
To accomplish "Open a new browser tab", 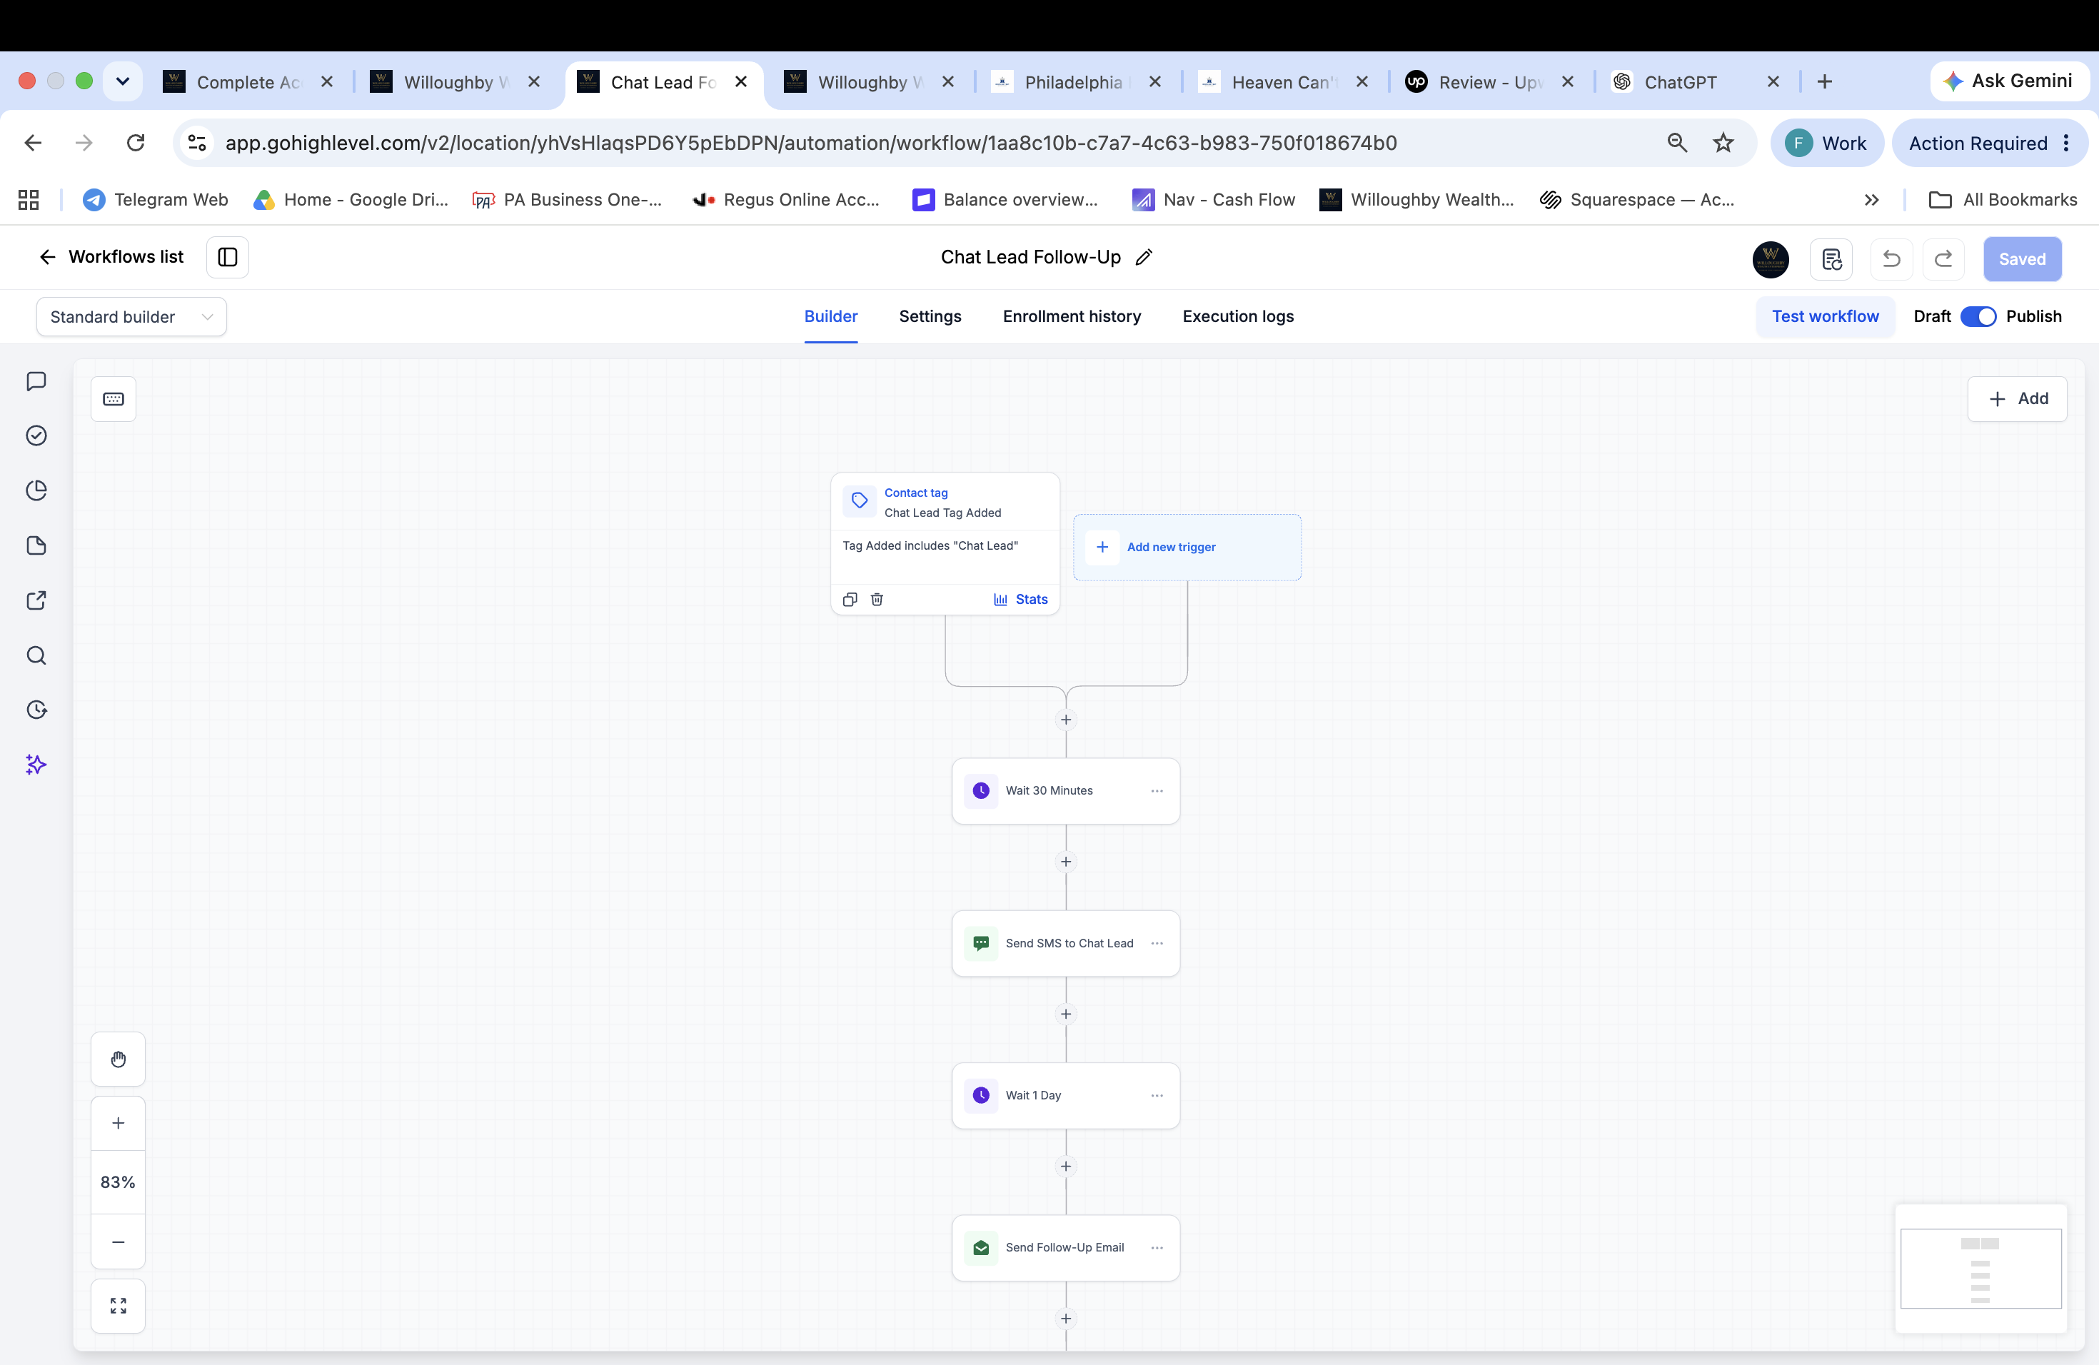I will [x=1825, y=82].
